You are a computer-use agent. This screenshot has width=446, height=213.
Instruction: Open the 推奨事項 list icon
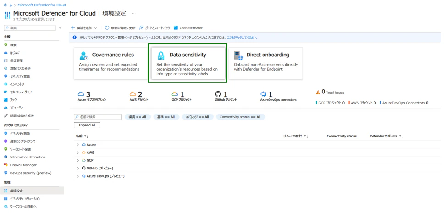pyautogui.click(x=6, y=60)
